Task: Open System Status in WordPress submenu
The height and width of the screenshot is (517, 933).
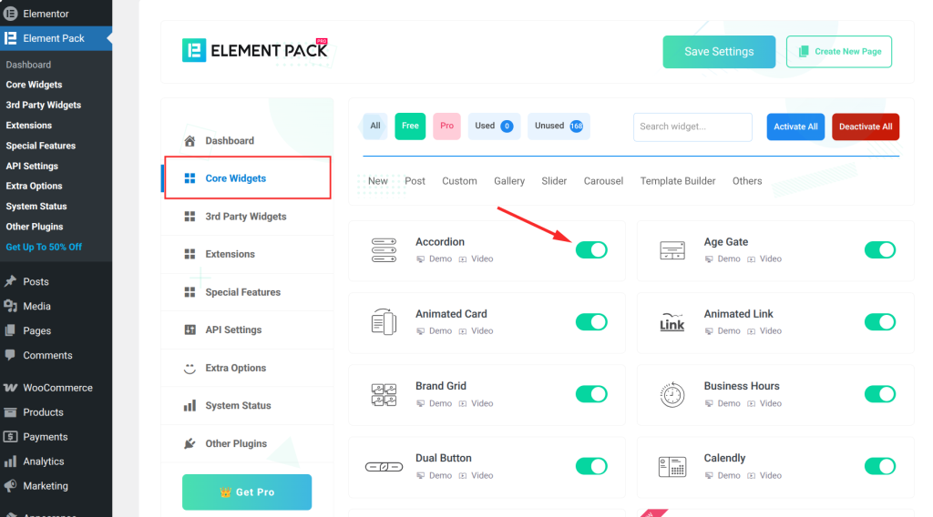Action: click(x=36, y=207)
